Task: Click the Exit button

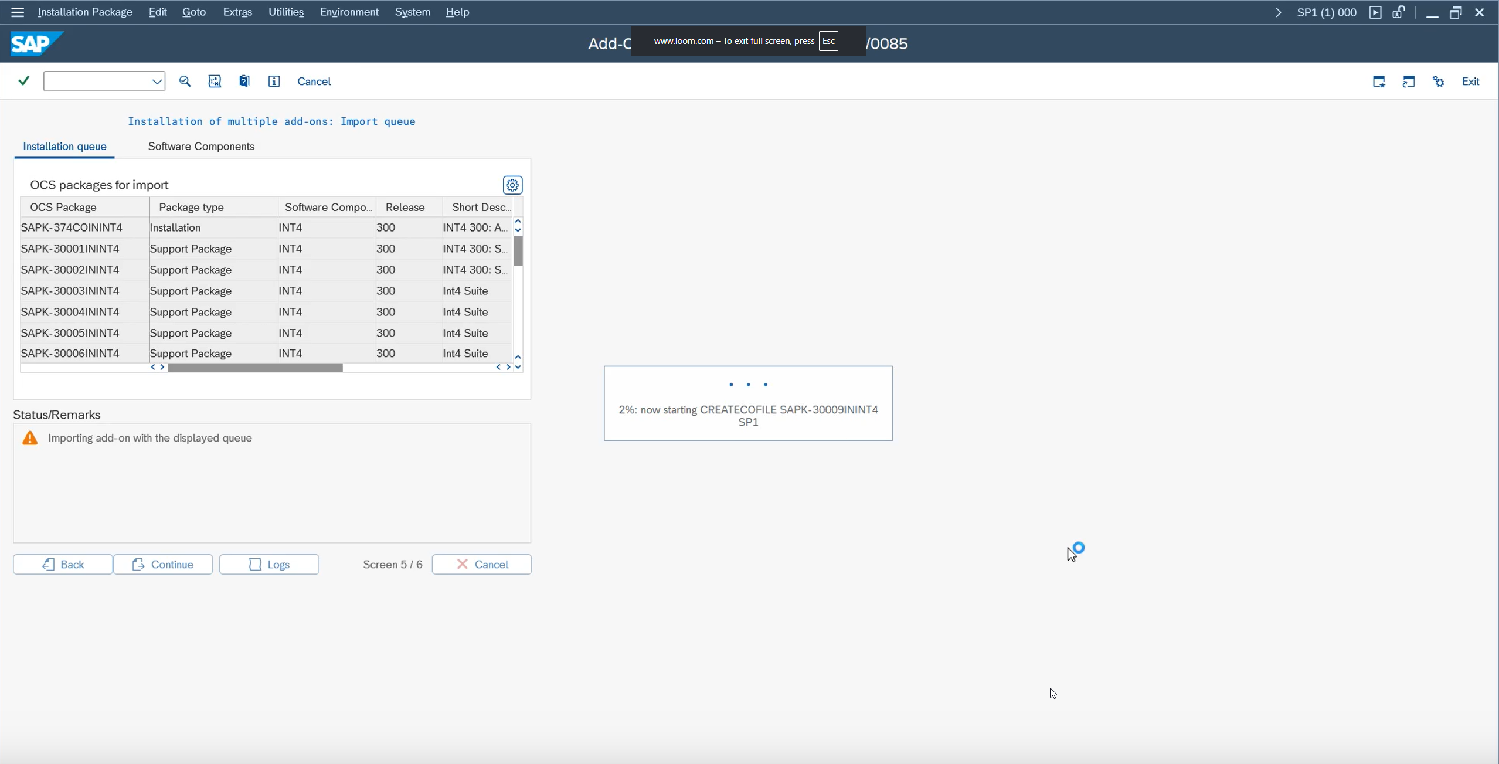Action: click(1470, 82)
